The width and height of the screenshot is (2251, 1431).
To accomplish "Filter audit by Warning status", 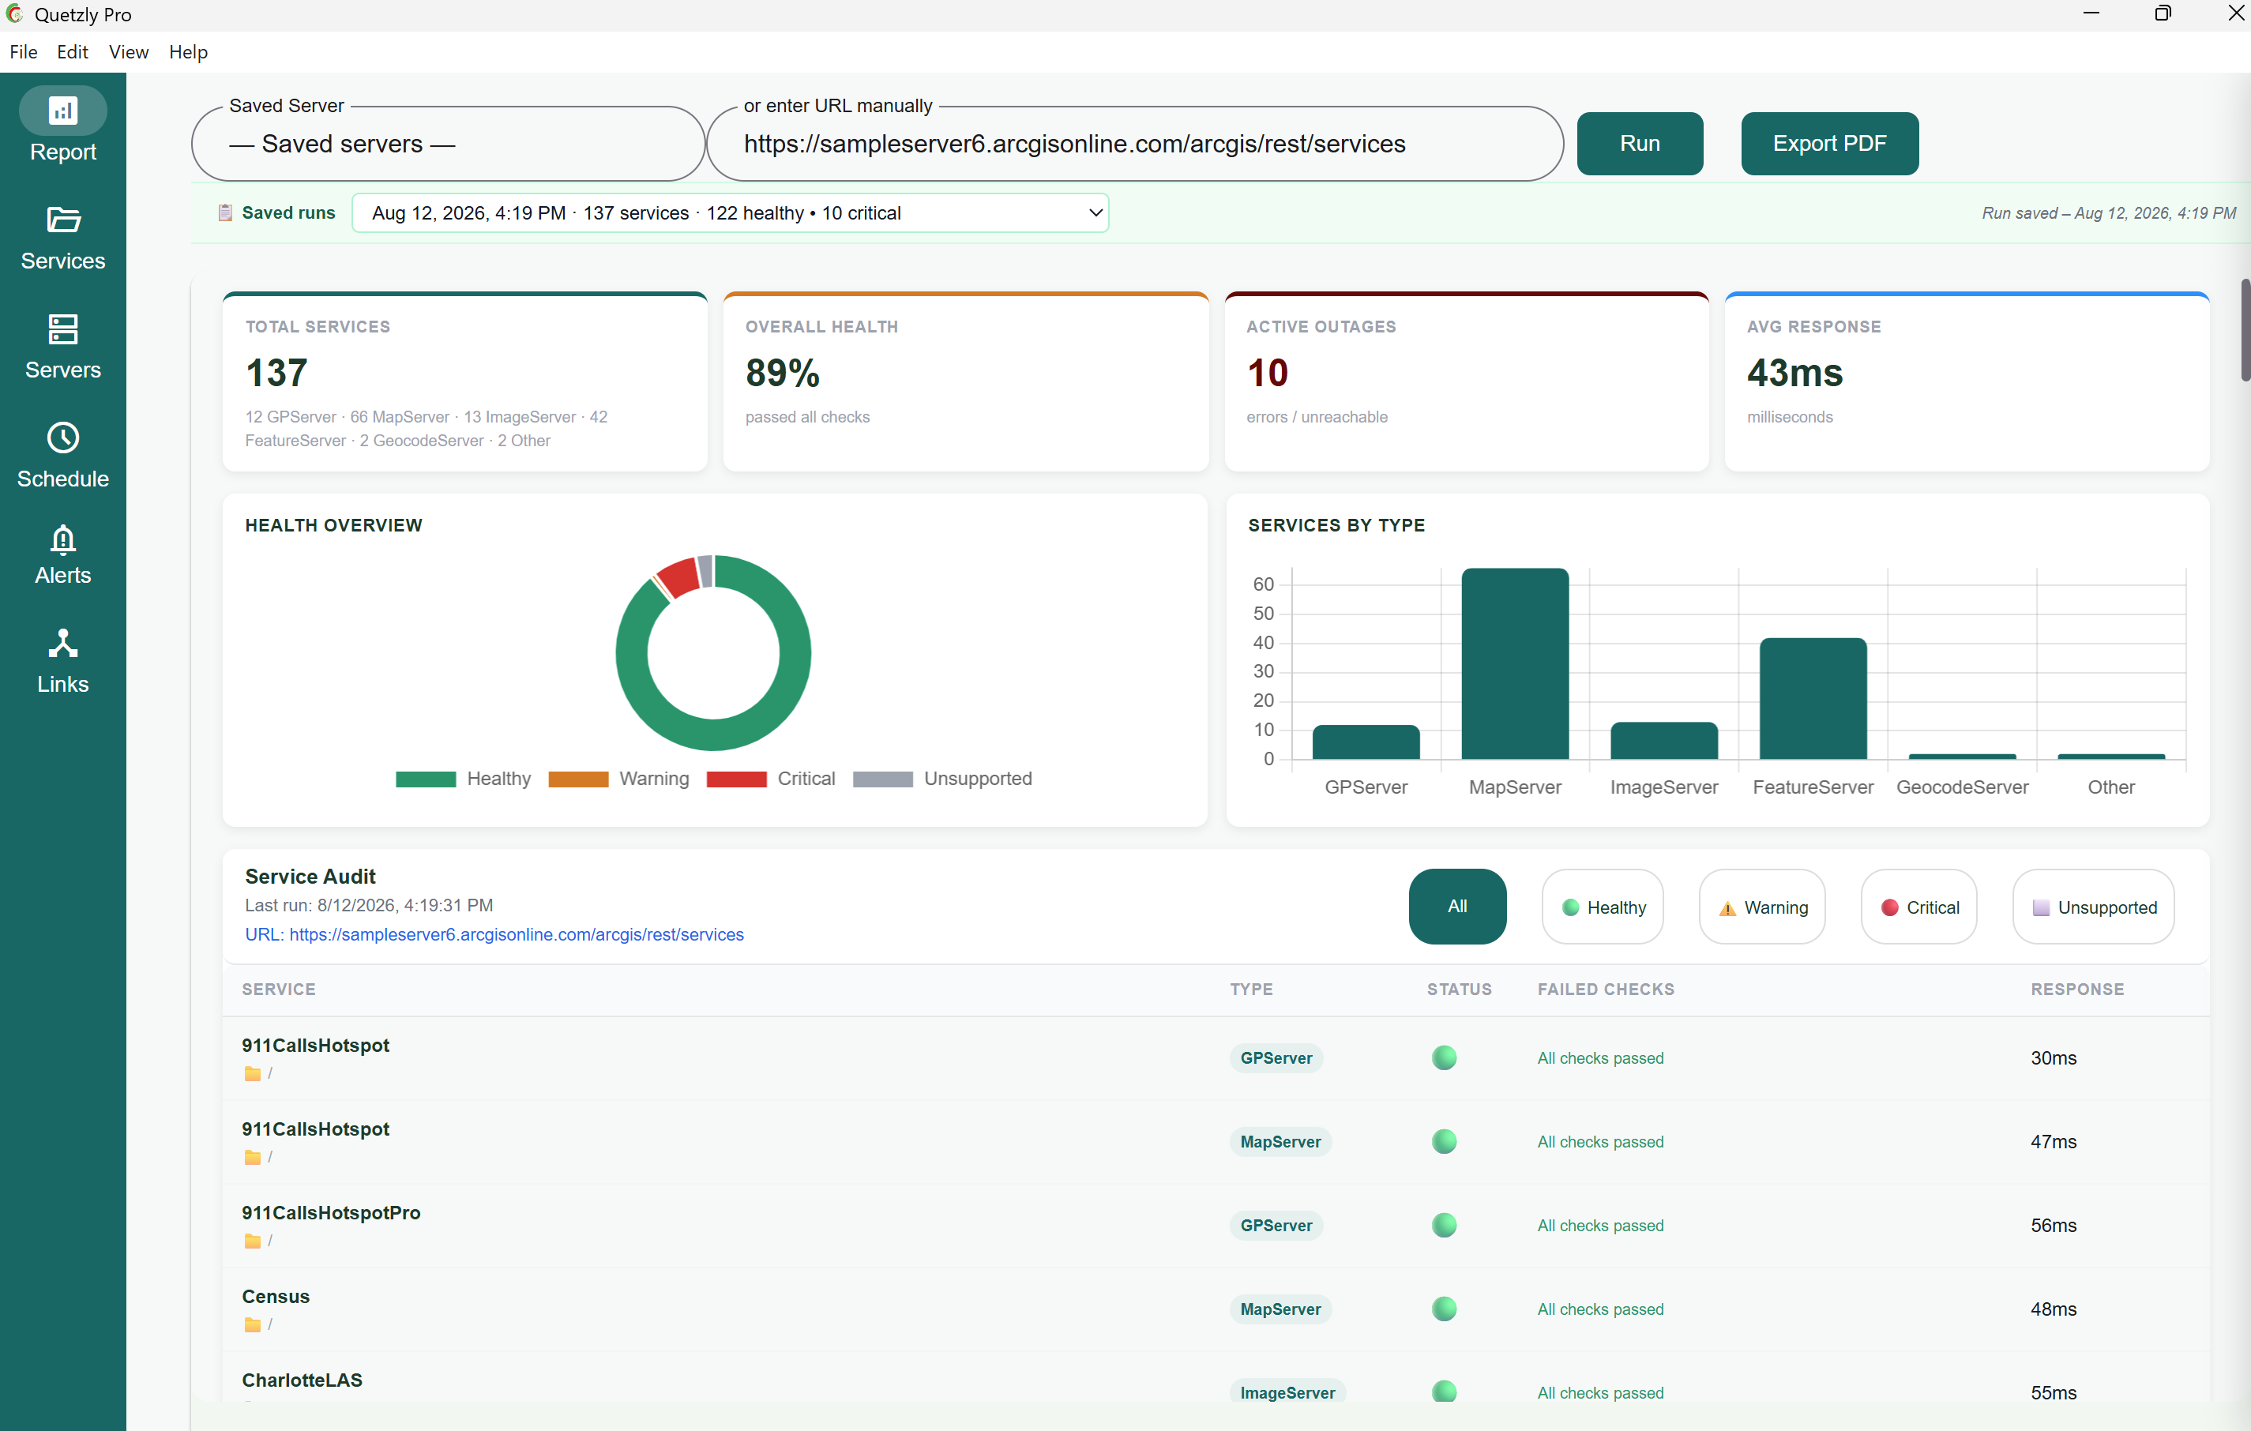I will tap(1762, 907).
